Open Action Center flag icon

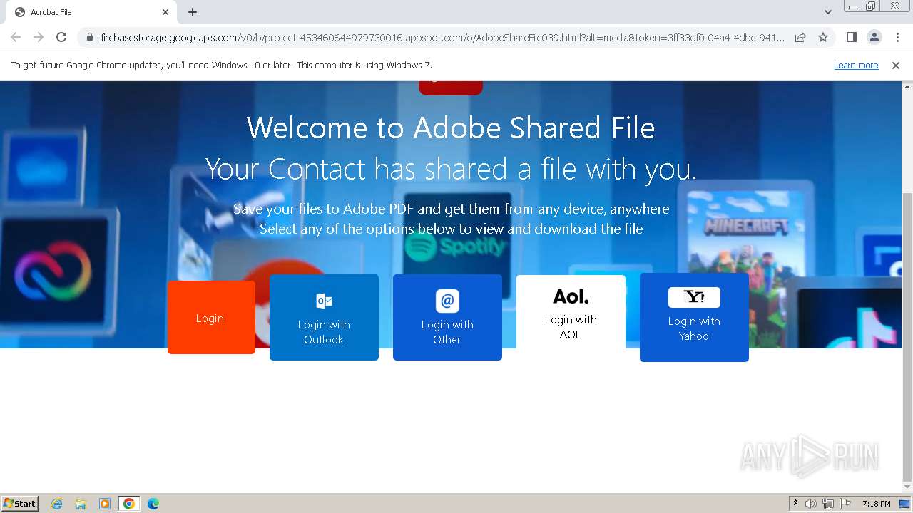pos(845,504)
